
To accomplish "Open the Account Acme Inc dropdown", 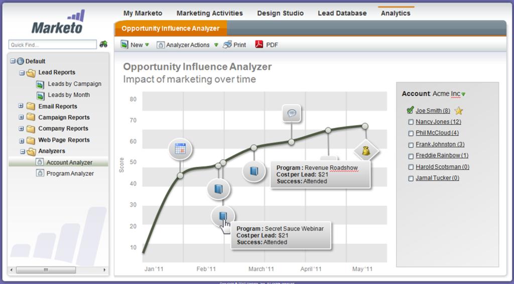I will [463, 95].
